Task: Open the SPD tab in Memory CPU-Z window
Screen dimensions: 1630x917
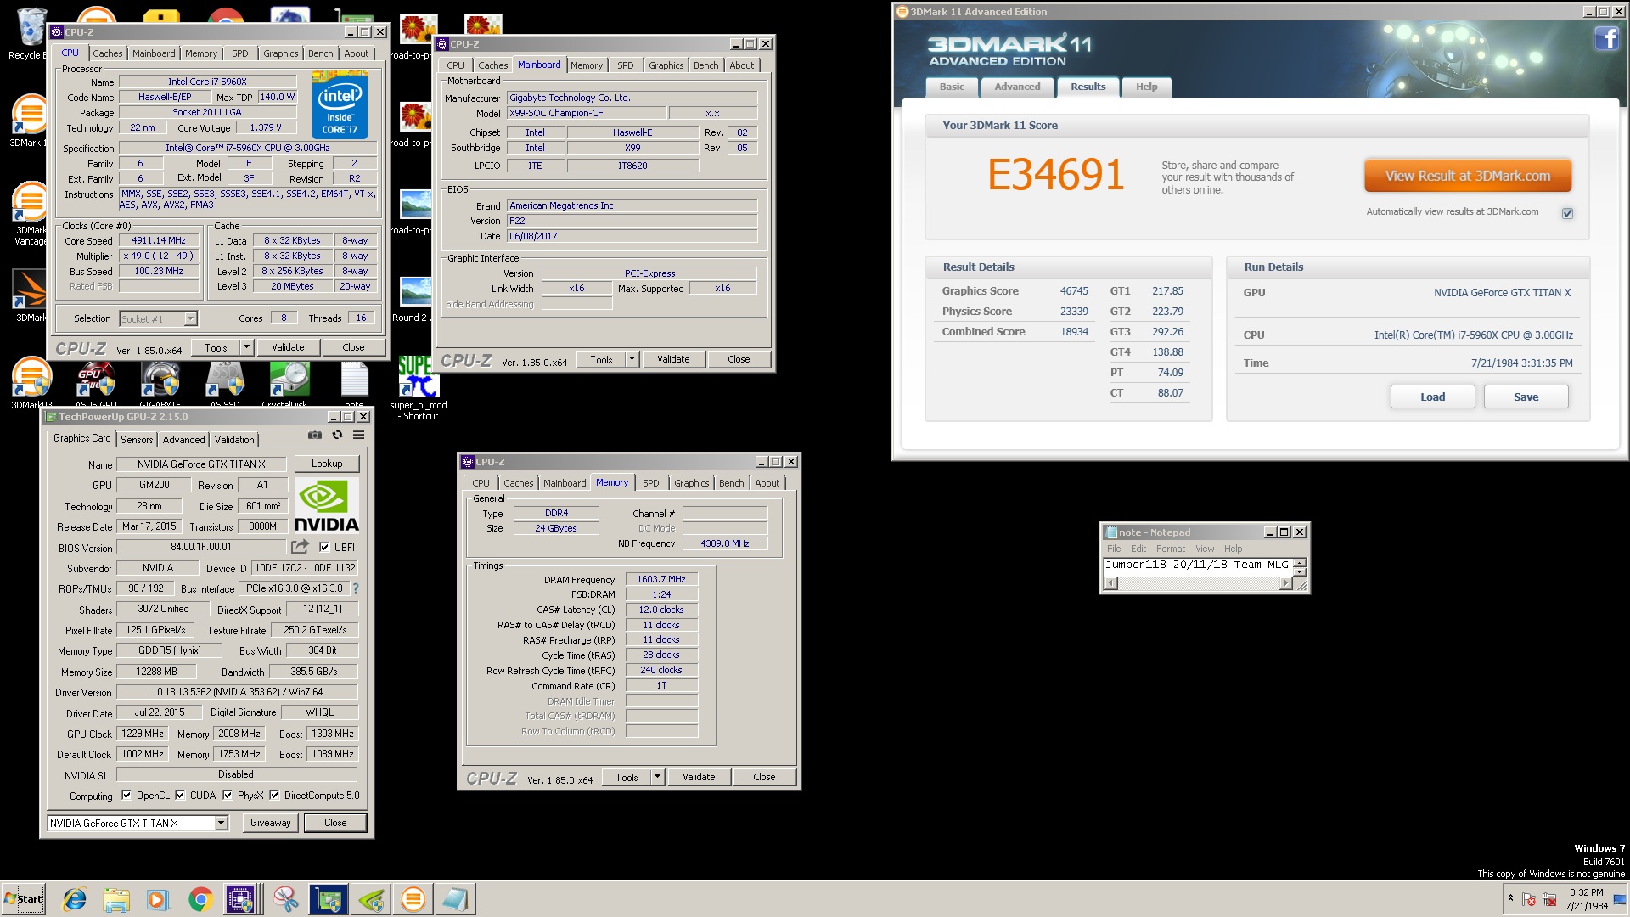Action: pos(650,483)
